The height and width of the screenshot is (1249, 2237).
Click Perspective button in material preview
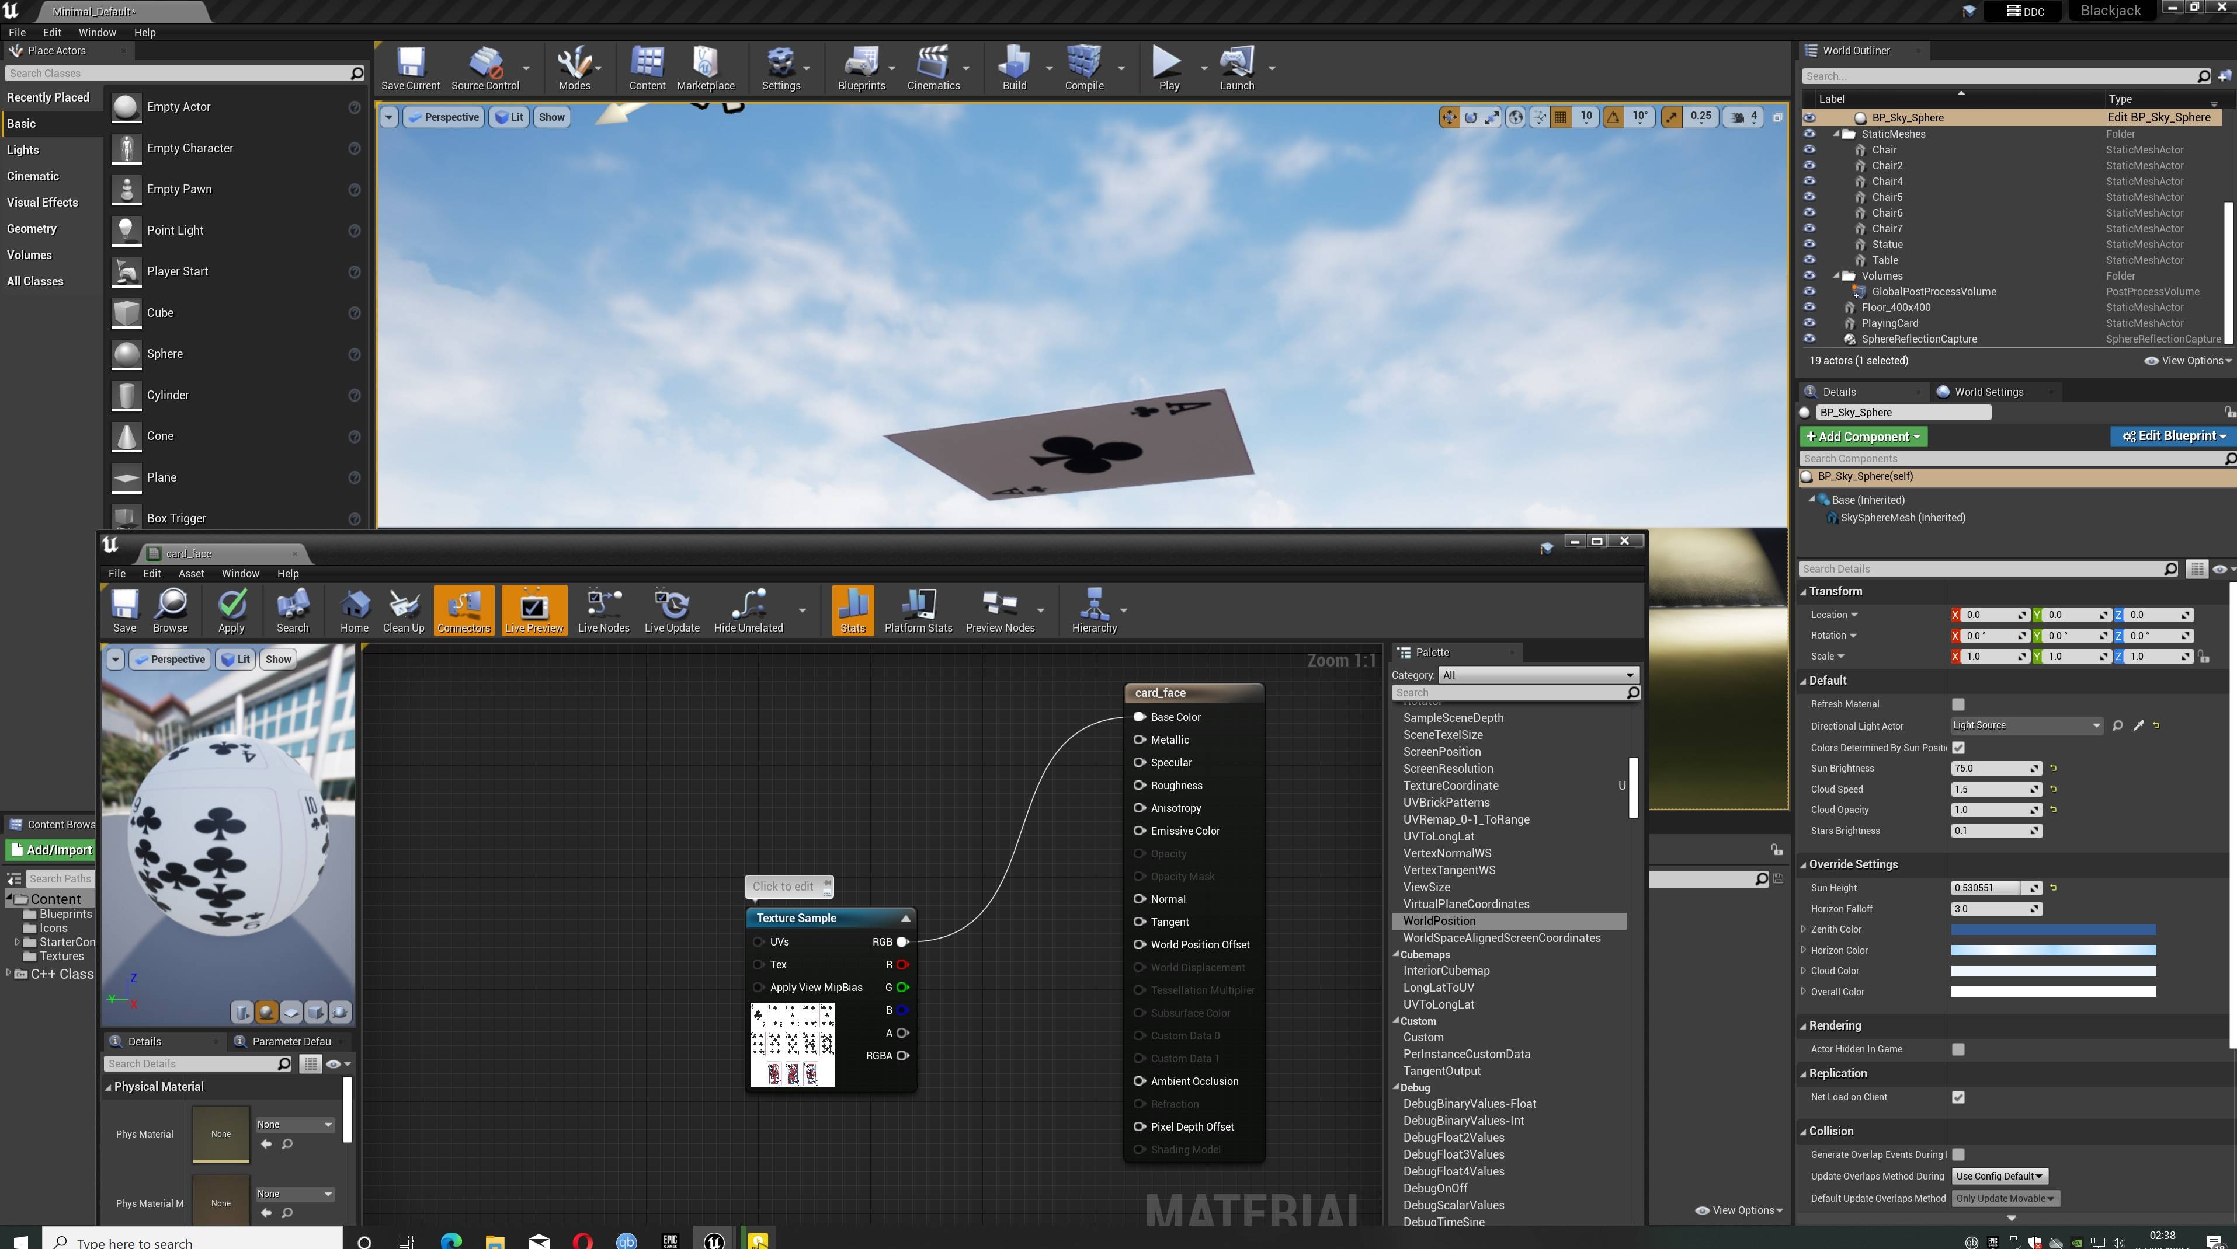tap(169, 660)
